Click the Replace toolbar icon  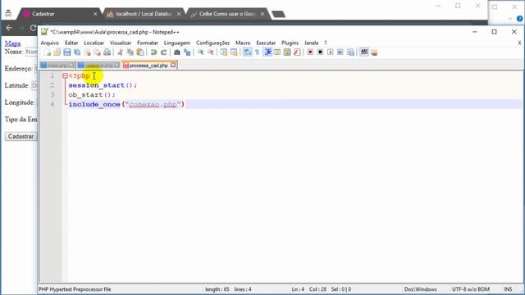(x=187, y=52)
